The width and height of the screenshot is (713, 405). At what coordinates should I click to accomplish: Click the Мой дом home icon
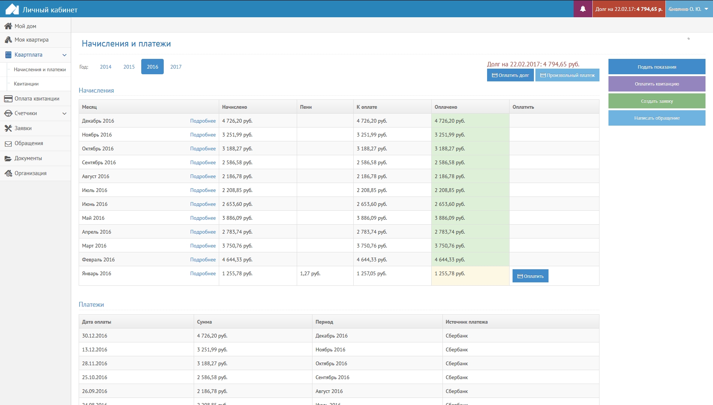pyautogui.click(x=8, y=26)
